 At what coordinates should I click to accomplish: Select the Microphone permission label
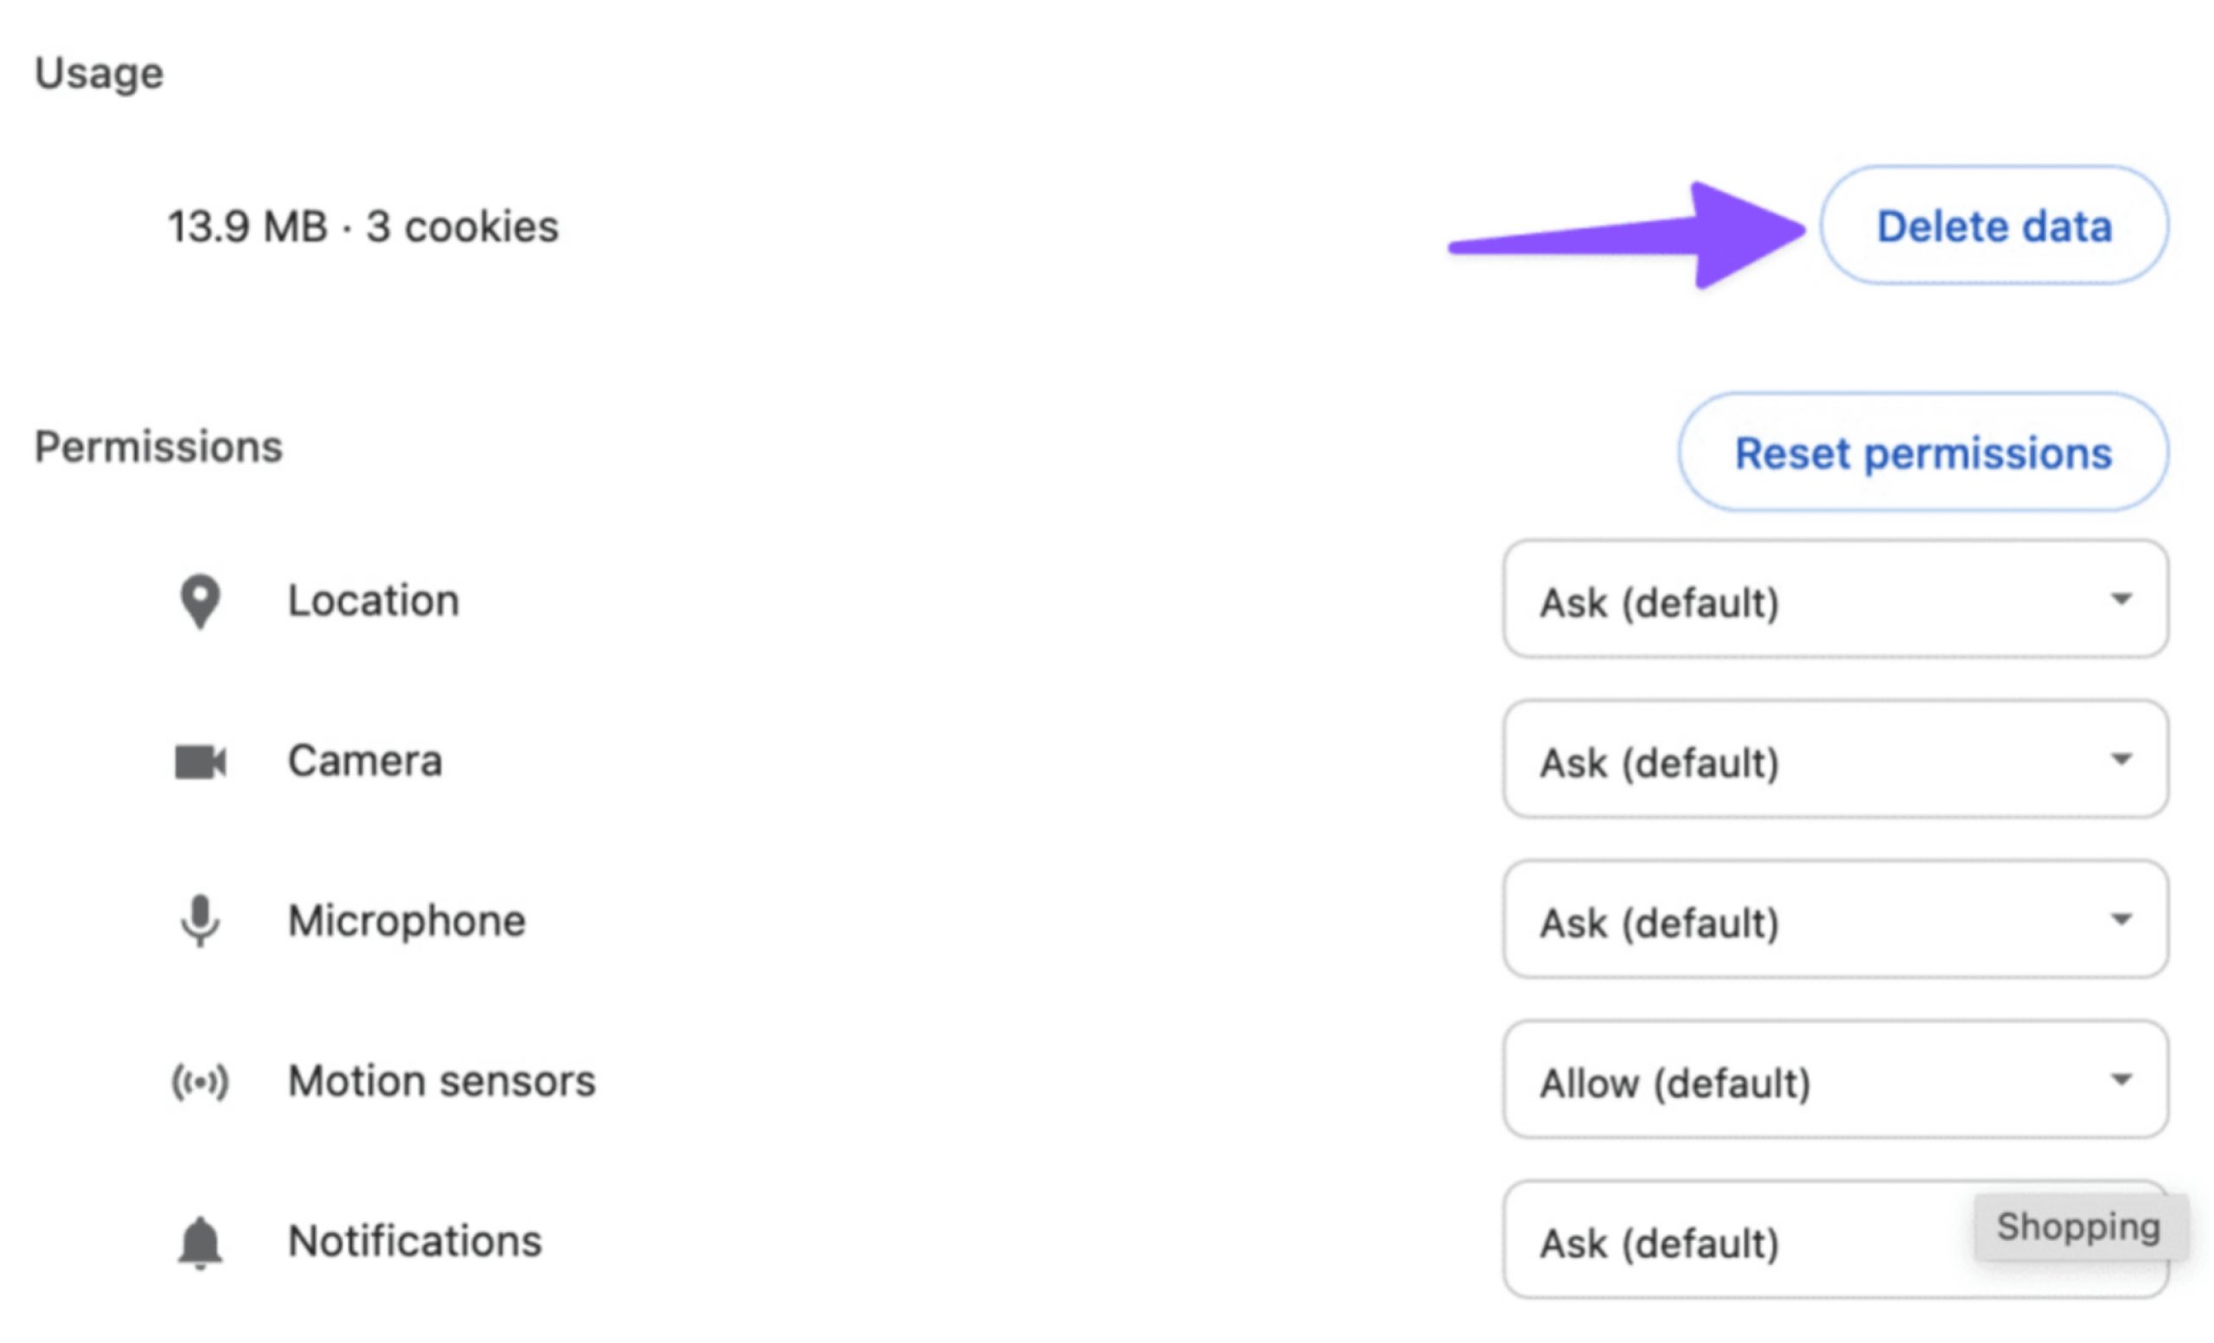tap(406, 922)
